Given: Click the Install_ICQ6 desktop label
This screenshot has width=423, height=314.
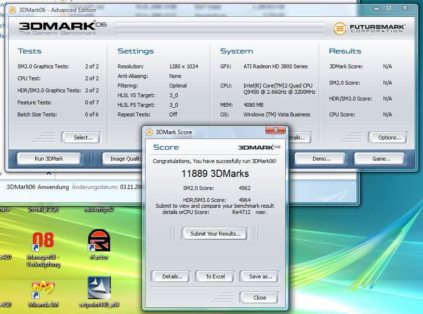Looking at the screenshot, I should (43, 209).
